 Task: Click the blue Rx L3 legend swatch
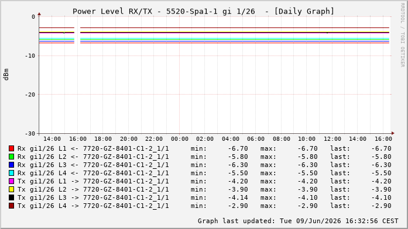pyautogui.click(x=11, y=165)
